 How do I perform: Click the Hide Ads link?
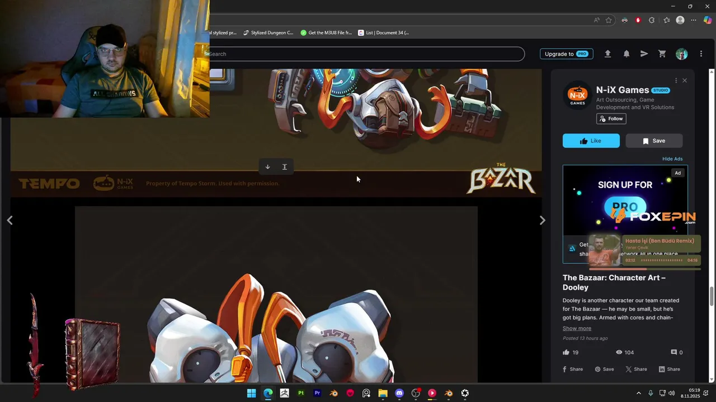pos(672,159)
